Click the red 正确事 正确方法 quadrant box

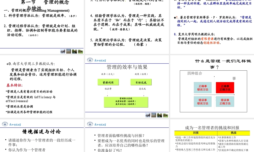(225, 88)
